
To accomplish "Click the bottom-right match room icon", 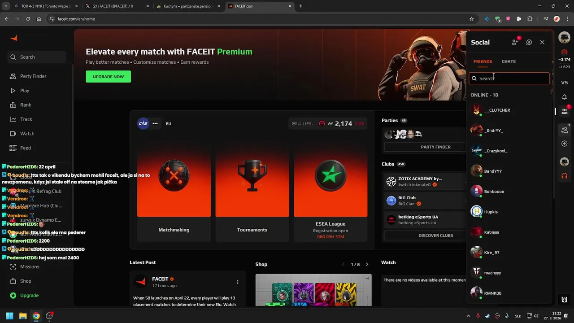I will pyautogui.click(x=564, y=300).
